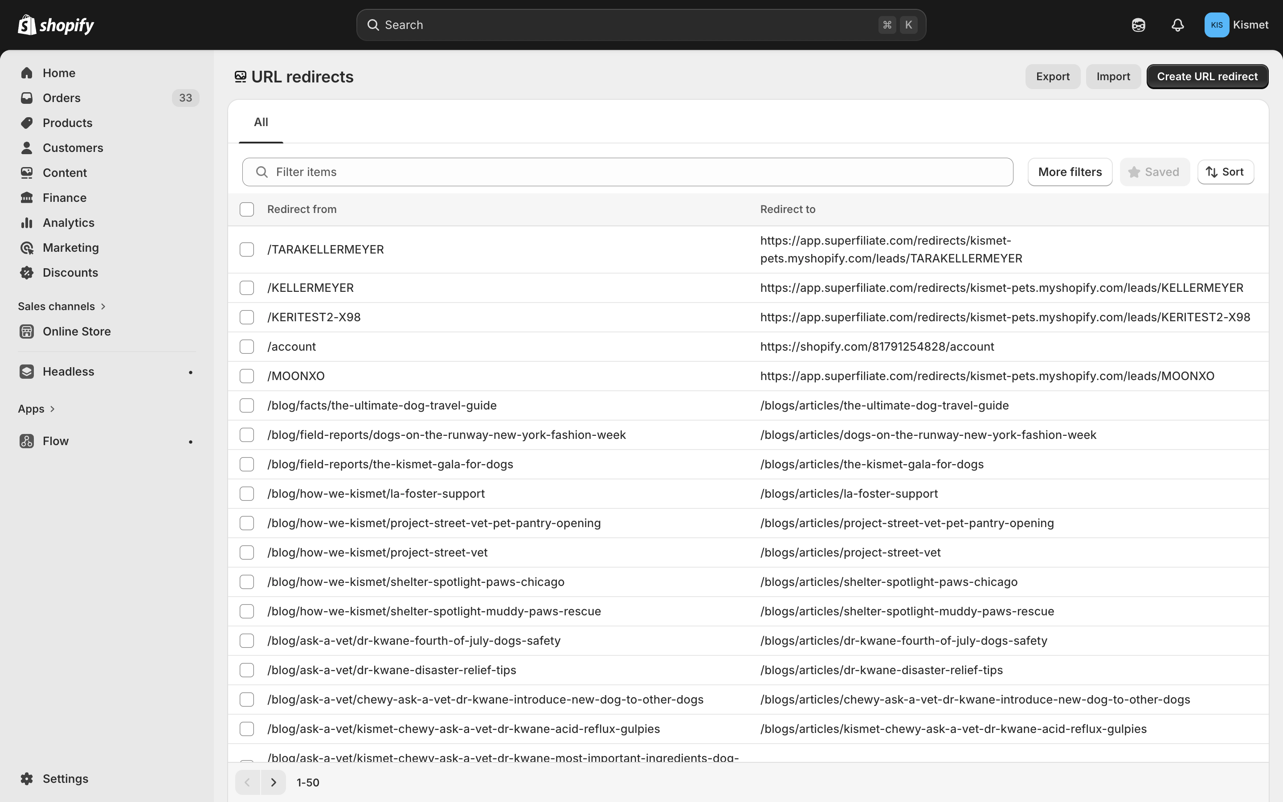Expand Sales channels section
The width and height of the screenshot is (1283, 802).
pyautogui.click(x=61, y=307)
